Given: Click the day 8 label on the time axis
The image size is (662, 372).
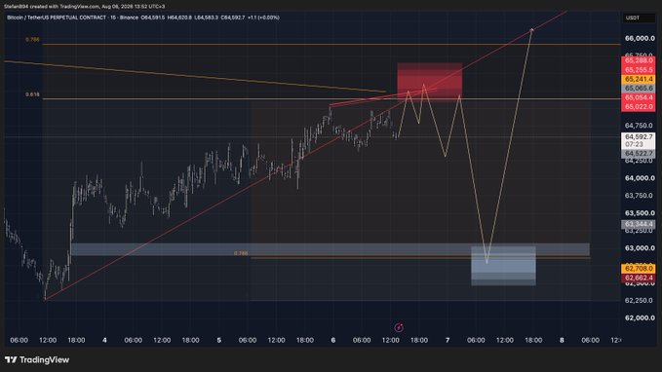Looking at the screenshot, I should [x=562, y=340].
